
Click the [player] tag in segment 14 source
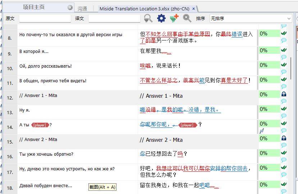[x=40, y=125]
